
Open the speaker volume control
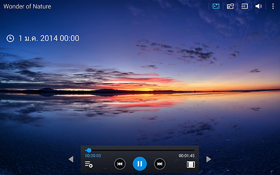[x=258, y=7]
